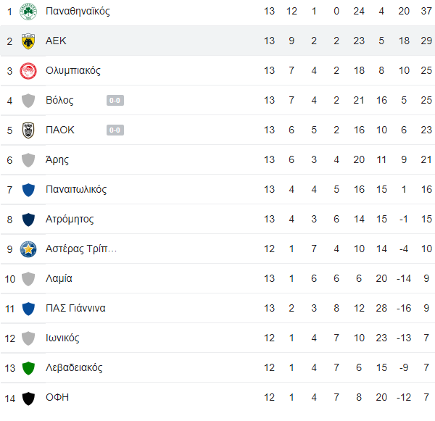The image size is (435, 421).
Task: Open the ΠΑΣ Γιάννινα team link
Action: [75, 308]
